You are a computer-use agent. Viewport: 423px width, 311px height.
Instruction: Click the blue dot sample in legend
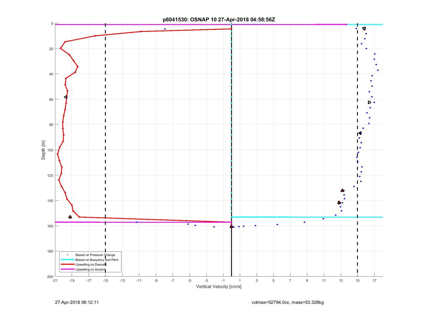67,255
